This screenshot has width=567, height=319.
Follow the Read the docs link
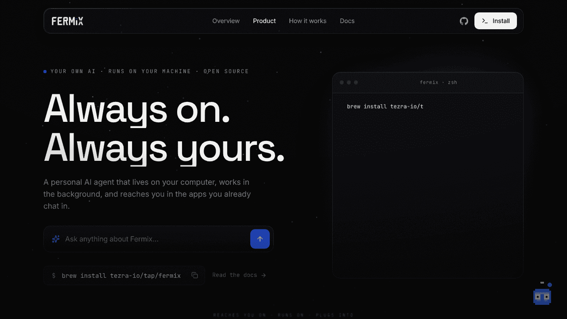(x=239, y=275)
